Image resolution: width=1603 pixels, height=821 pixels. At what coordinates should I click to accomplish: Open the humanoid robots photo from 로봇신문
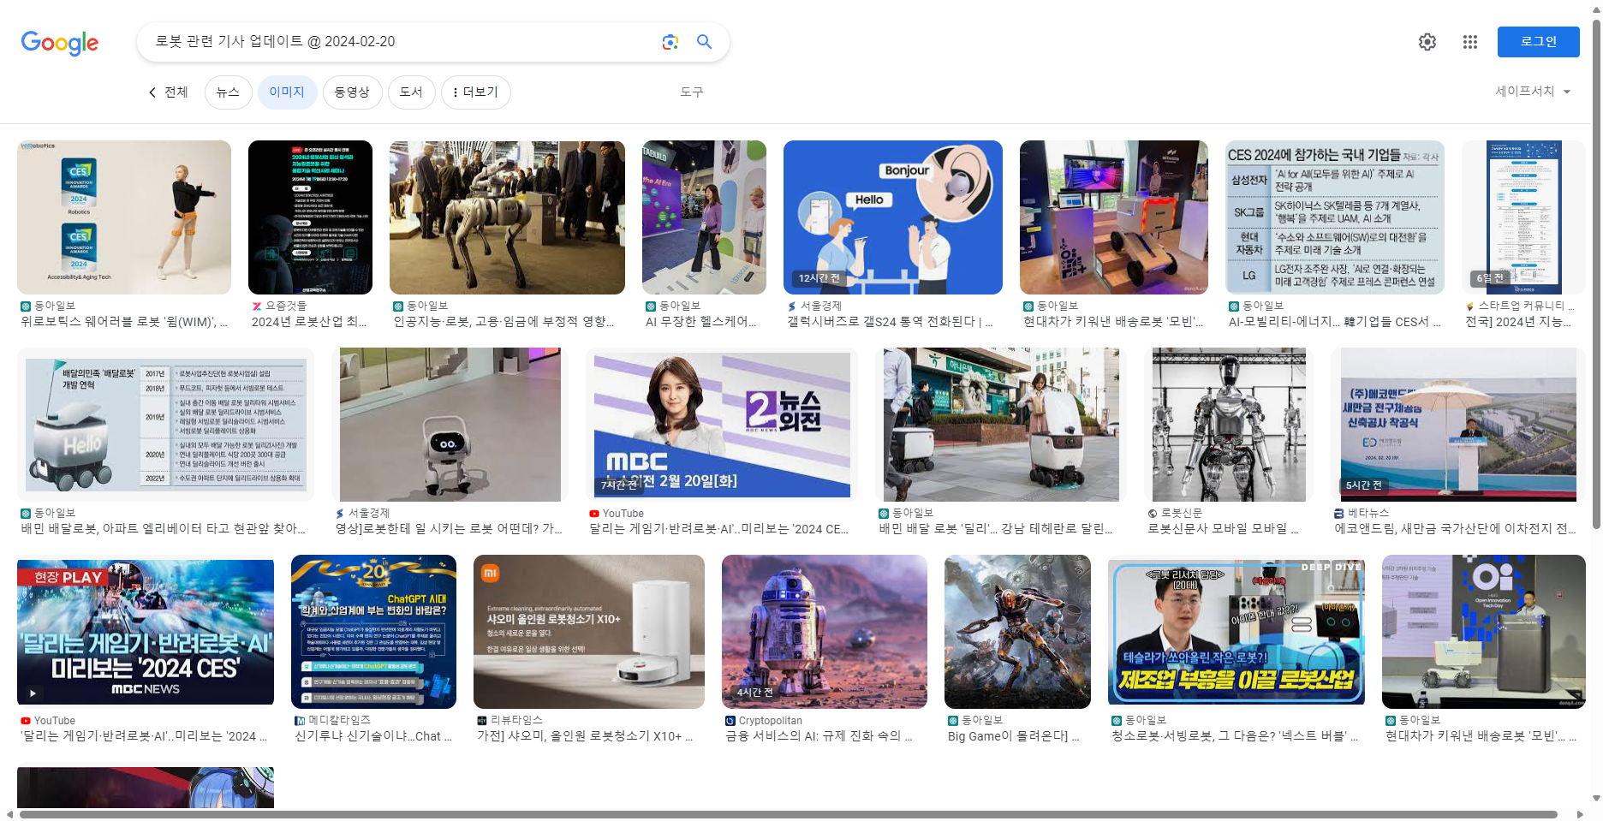pos(1229,425)
